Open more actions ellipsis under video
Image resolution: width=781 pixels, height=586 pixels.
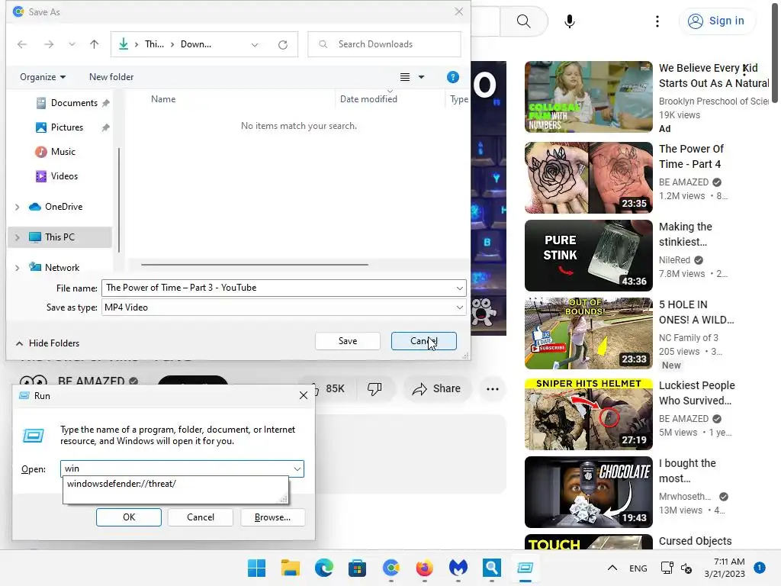pos(492,389)
